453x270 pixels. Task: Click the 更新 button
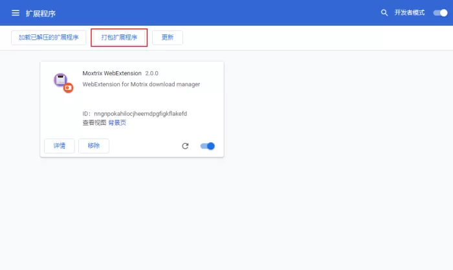(167, 38)
